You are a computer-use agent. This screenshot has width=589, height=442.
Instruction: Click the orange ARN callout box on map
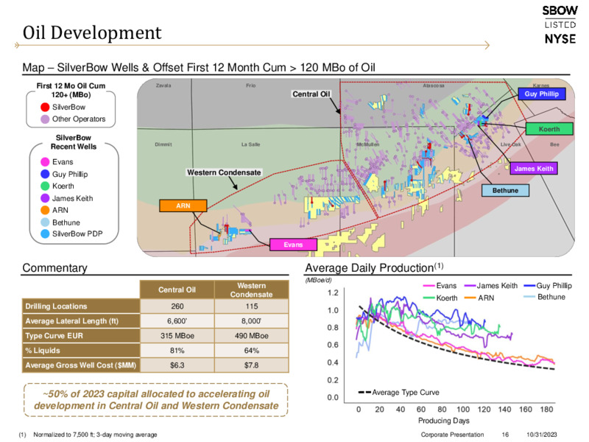pos(183,206)
